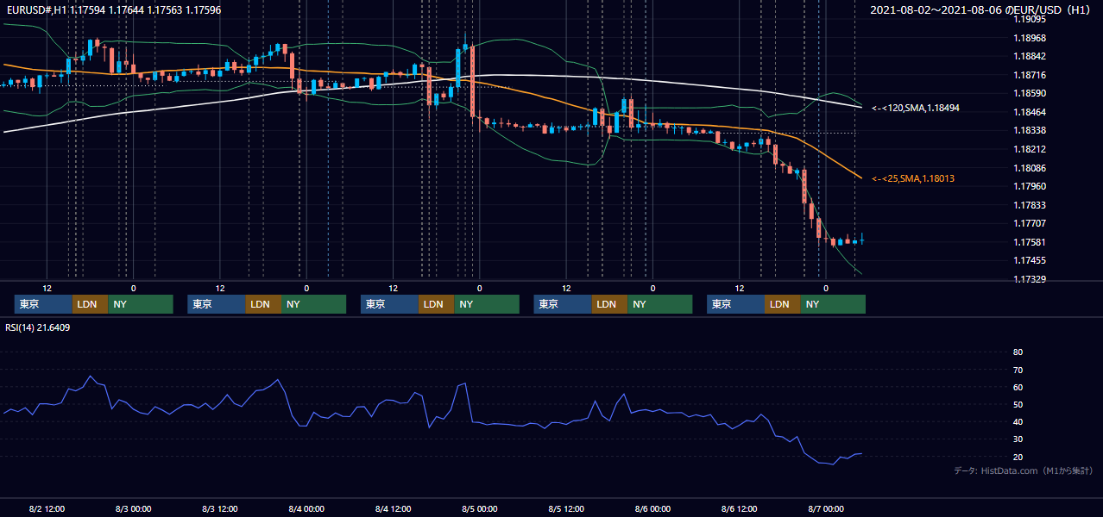Click price axis value 1.17329
The height and width of the screenshot is (517, 1103).
(x=1030, y=279)
